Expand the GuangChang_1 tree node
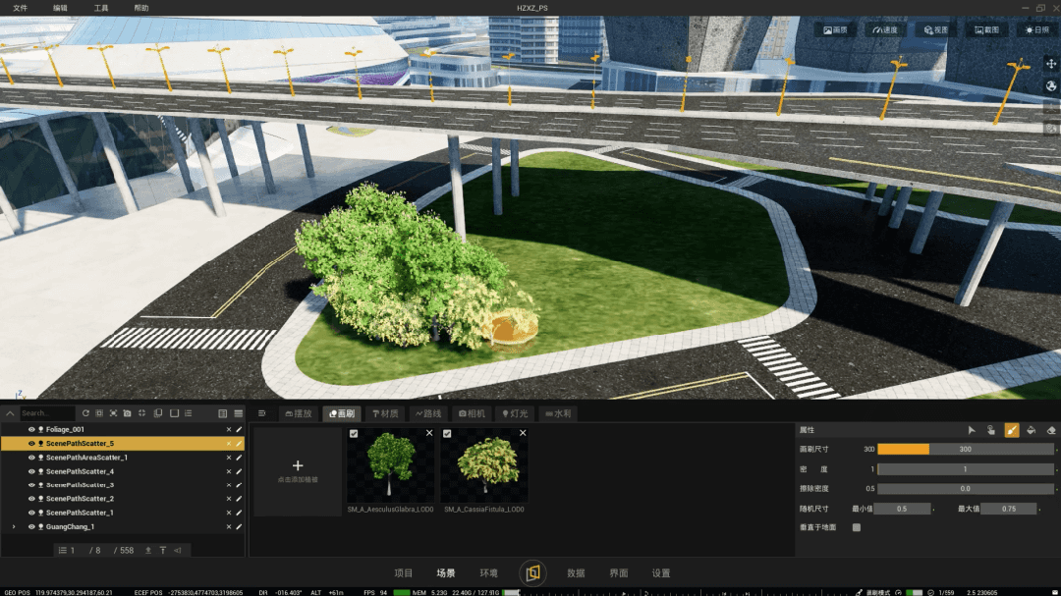1061x596 pixels. coord(14,527)
